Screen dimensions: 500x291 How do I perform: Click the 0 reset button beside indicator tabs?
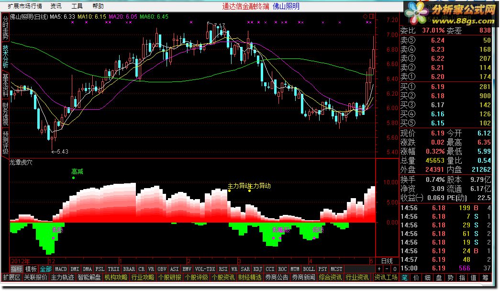pos(394,269)
